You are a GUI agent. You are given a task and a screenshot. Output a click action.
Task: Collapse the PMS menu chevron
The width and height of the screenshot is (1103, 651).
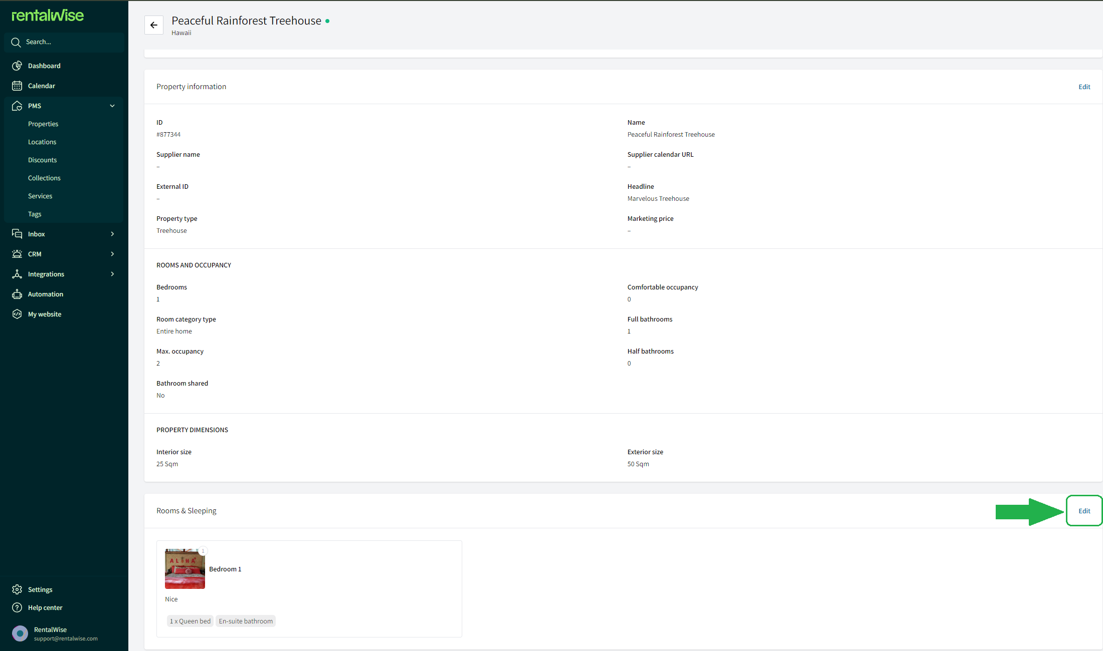coord(112,106)
